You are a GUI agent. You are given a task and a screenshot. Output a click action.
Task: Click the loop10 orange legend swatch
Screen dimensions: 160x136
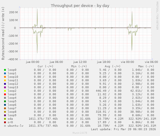tap(5, 77)
